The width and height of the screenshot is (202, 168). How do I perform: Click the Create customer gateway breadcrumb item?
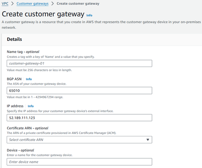(x=78, y=4)
